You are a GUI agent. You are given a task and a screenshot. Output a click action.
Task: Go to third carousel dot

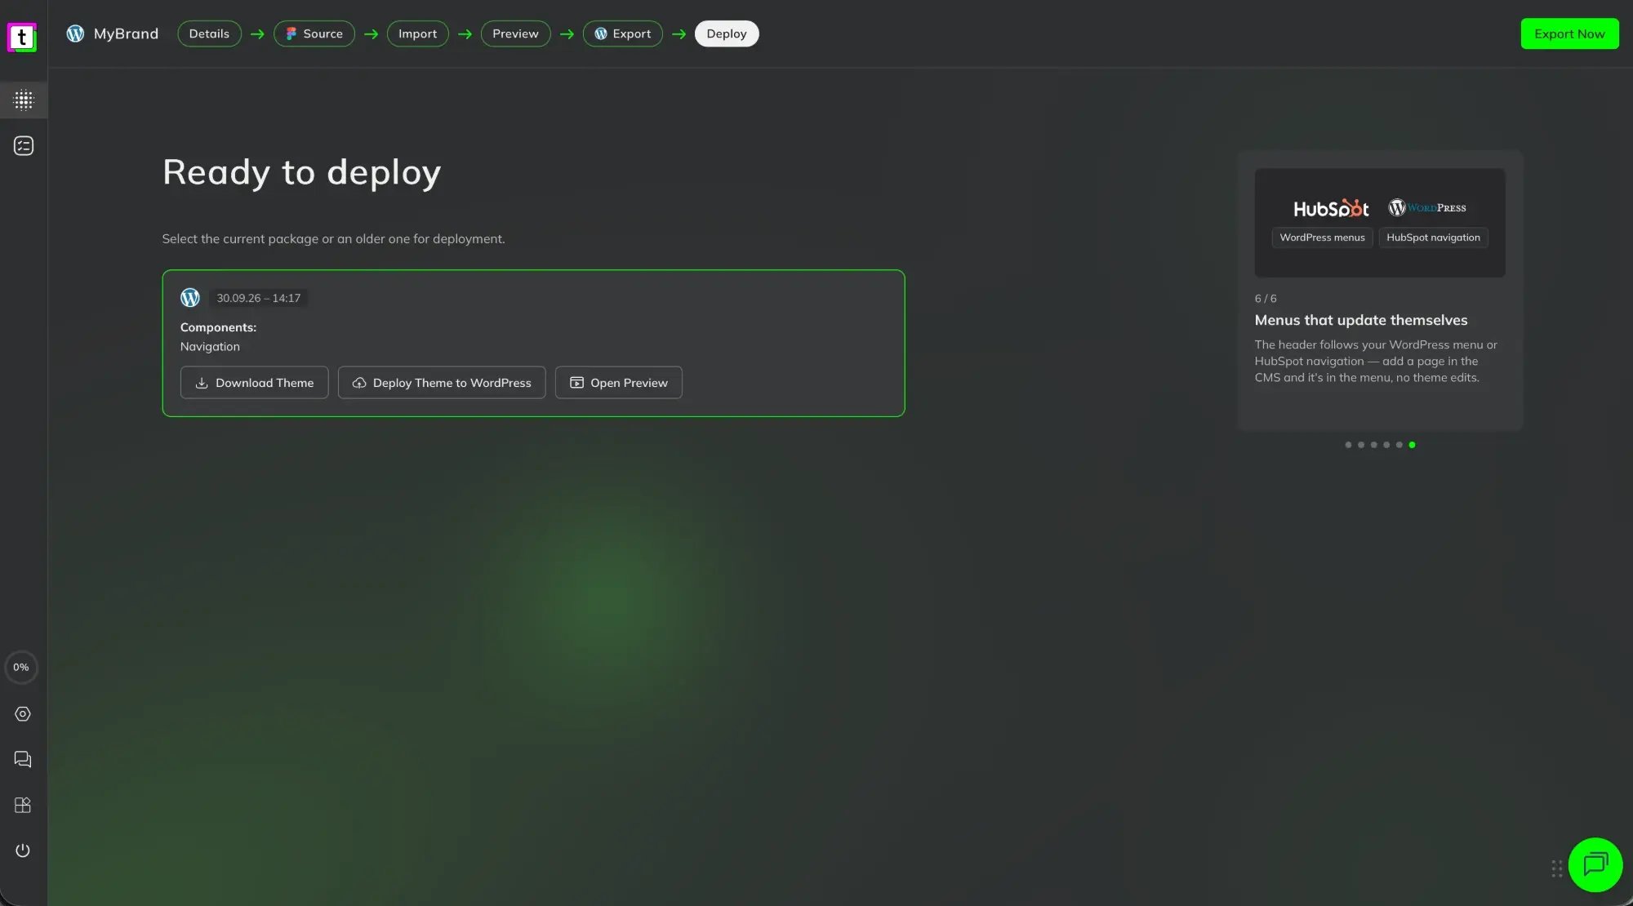(1373, 445)
